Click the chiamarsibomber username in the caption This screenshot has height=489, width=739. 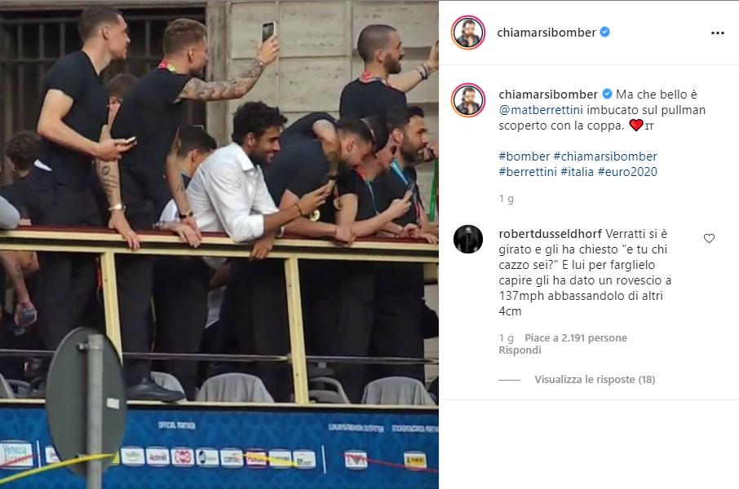tap(548, 95)
